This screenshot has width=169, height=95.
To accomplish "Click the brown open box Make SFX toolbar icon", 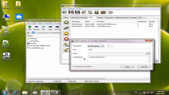I will (103, 12).
